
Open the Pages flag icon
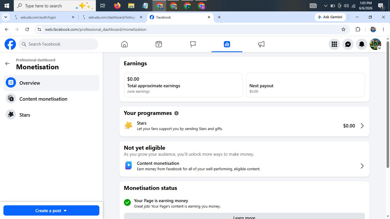[193, 44]
